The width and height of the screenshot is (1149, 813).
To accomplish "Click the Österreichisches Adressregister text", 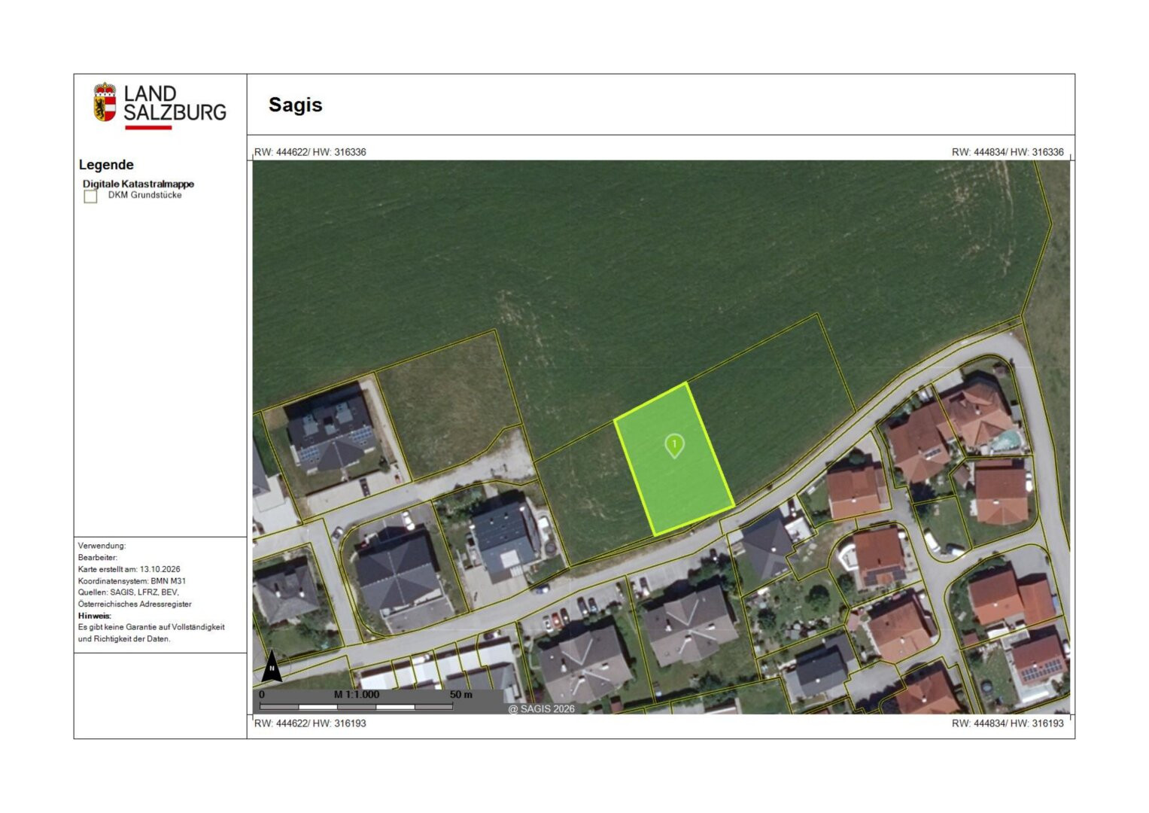I will tap(135, 604).
